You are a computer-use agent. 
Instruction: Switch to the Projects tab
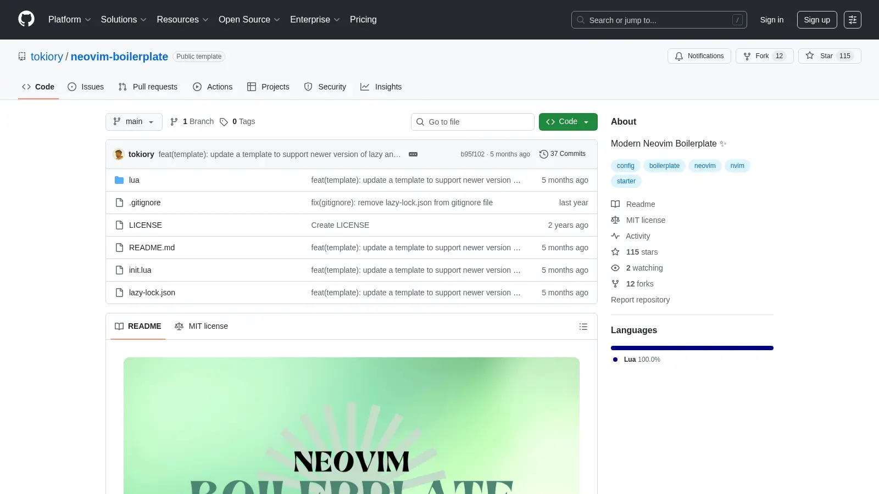click(x=268, y=87)
